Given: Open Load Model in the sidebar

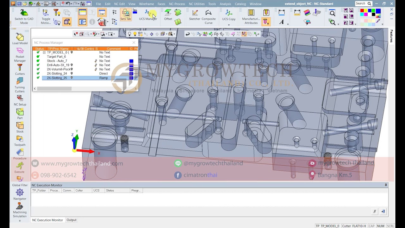Looking at the screenshot, I should pyautogui.click(x=20, y=39).
